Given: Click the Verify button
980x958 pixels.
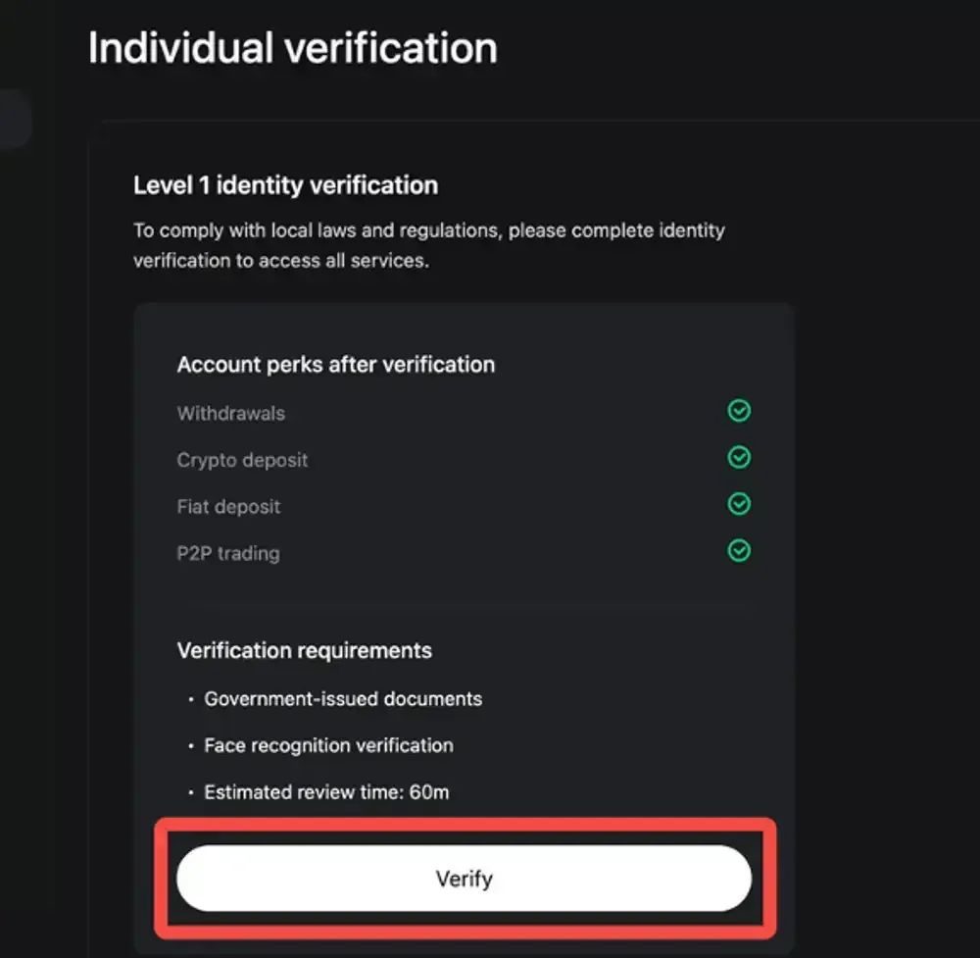Looking at the screenshot, I should point(464,878).
